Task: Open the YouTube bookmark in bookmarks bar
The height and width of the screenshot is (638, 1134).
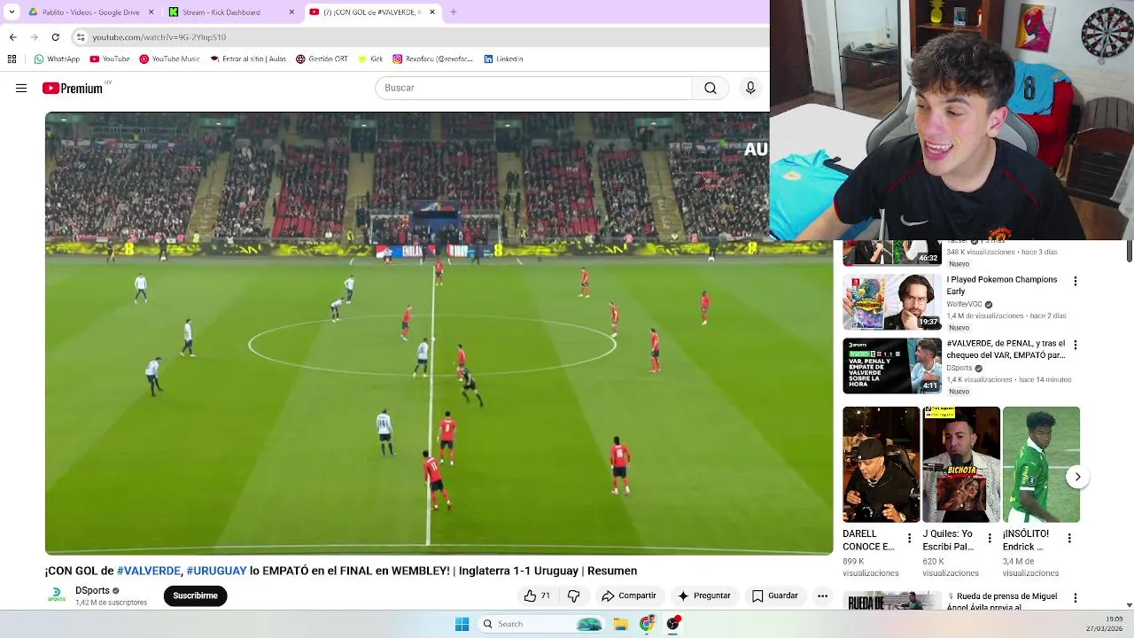Action: [110, 59]
